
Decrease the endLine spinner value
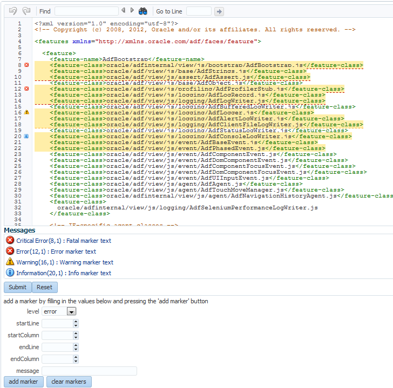click(76, 349)
